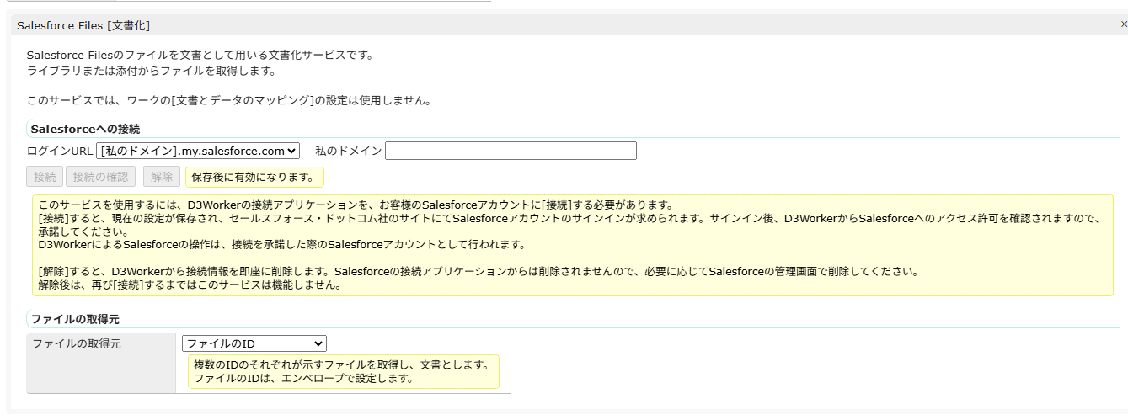Click the ログインURL label

click(61, 151)
